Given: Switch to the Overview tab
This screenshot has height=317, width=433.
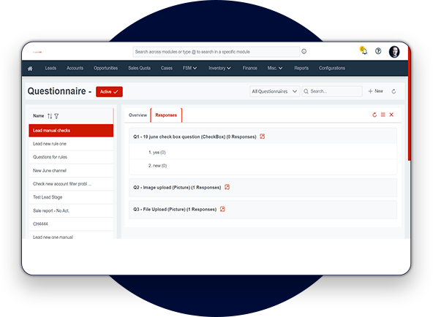Looking at the screenshot, I should [x=138, y=115].
